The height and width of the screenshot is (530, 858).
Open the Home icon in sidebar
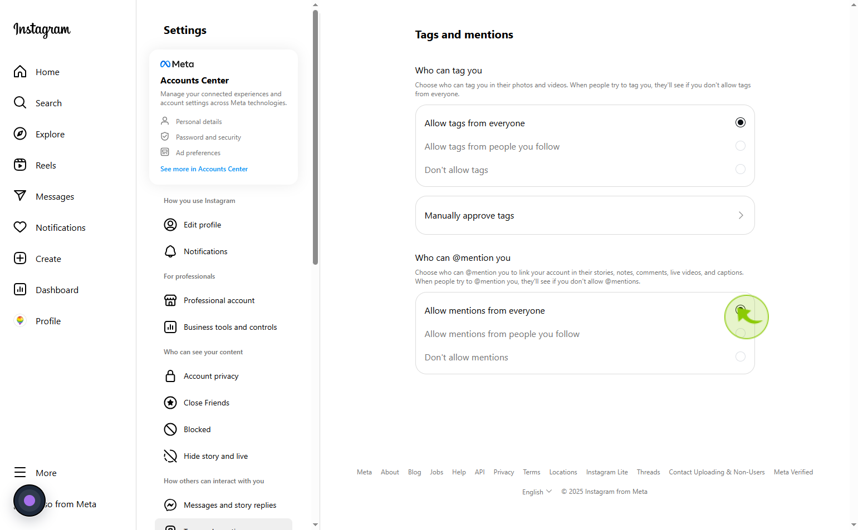20,72
